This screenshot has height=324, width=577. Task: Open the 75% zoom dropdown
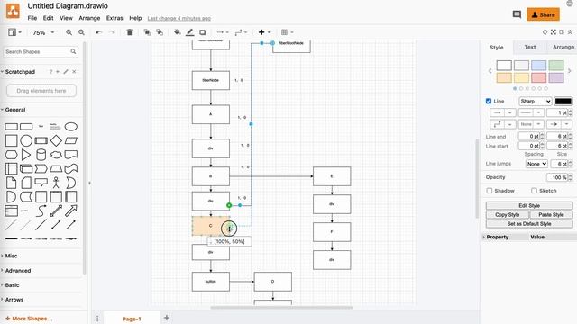(x=43, y=32)
